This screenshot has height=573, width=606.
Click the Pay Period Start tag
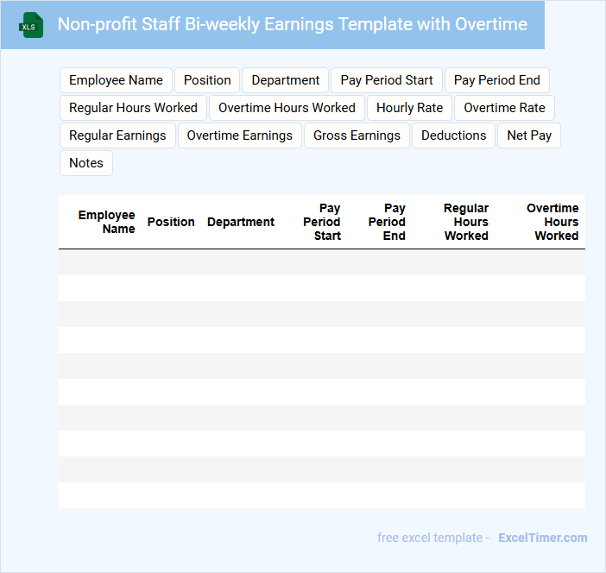387,80
